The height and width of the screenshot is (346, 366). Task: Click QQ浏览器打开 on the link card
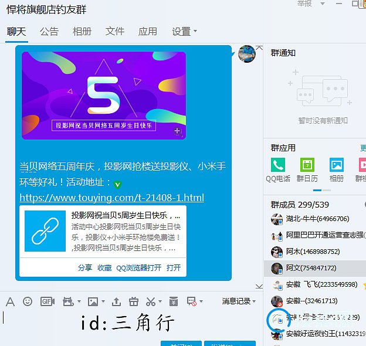[138, 267]
